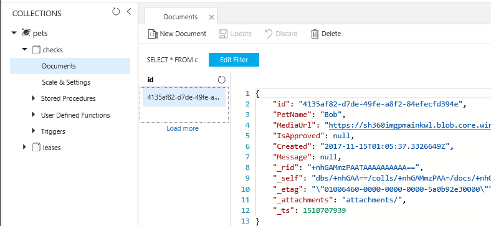Click the Delete label
Screen dimensions: 491x226
point(331,34)
